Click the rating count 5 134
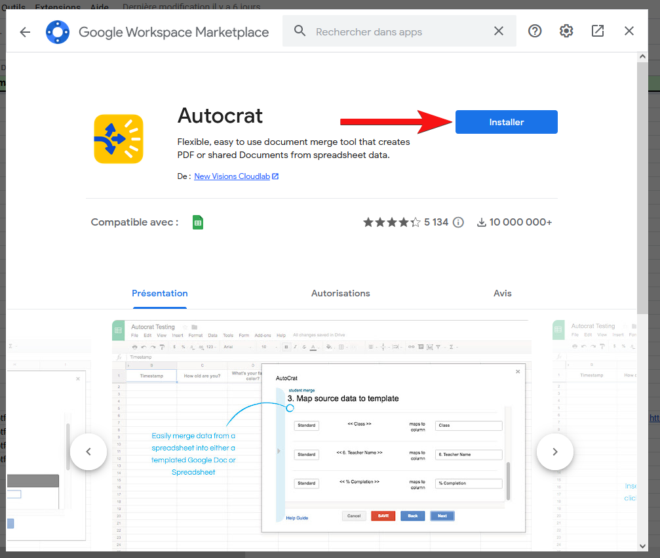The image size is (660, 558). pos(436,222)
